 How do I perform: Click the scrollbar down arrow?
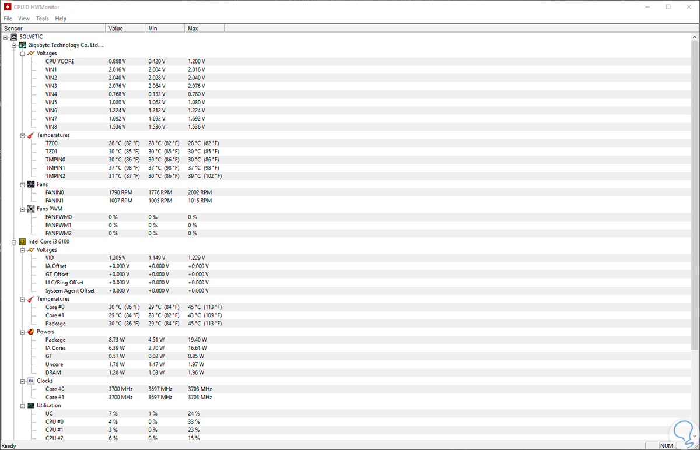694,437
